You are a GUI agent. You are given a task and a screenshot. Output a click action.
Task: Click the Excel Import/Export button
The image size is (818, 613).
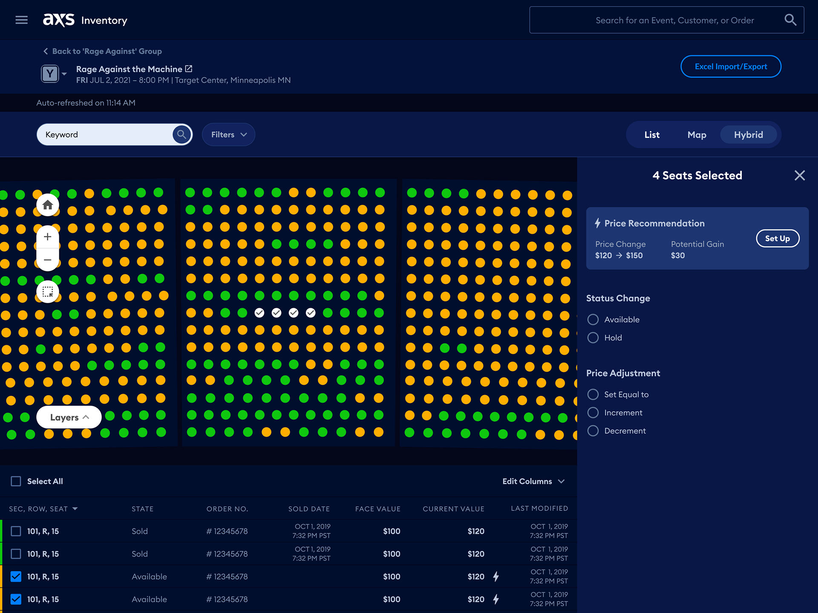pos(731,66)
